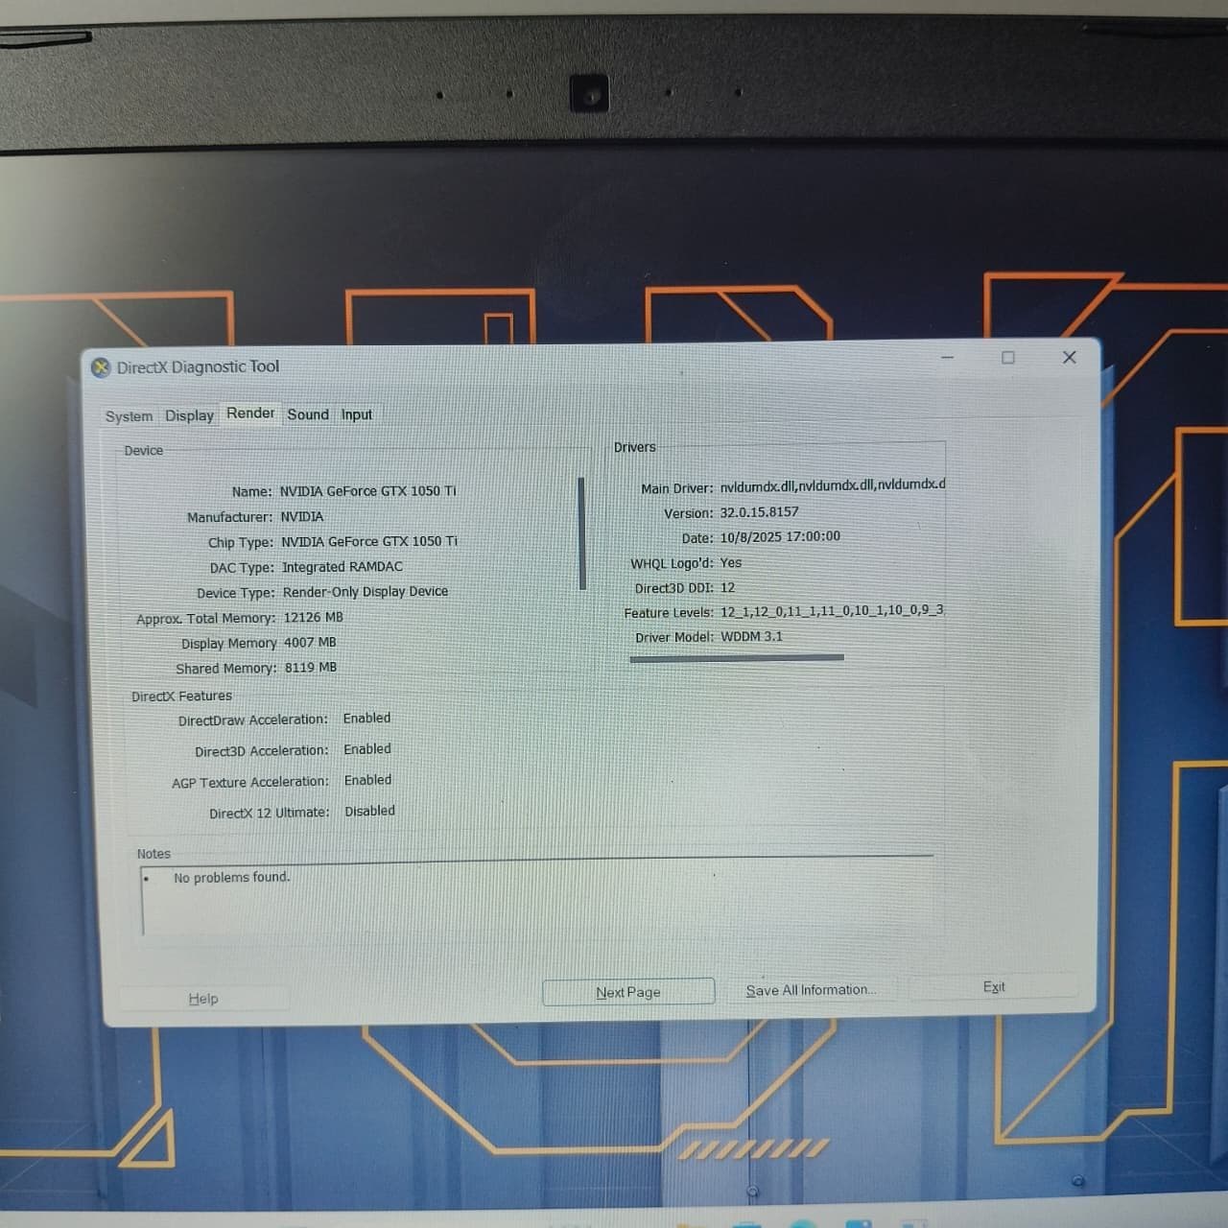1228x1228 pixels.
Task: Click the Main Driver nvldumdx.dll value
Action: (x=833, y=485)
